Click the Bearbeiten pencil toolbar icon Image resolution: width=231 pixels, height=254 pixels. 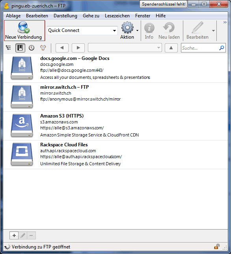click(197, 27)
